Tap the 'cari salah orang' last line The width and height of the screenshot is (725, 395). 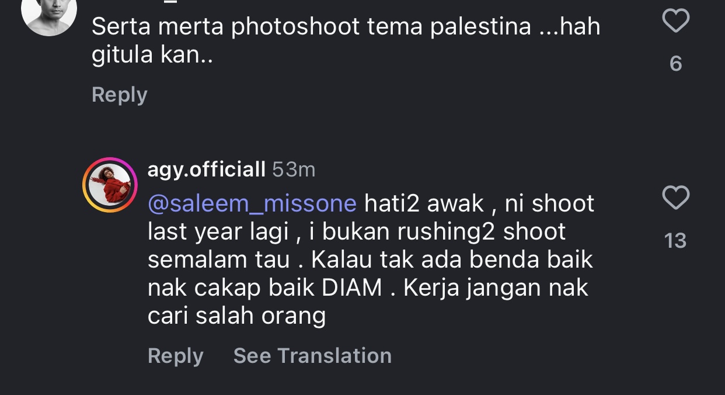236,316
